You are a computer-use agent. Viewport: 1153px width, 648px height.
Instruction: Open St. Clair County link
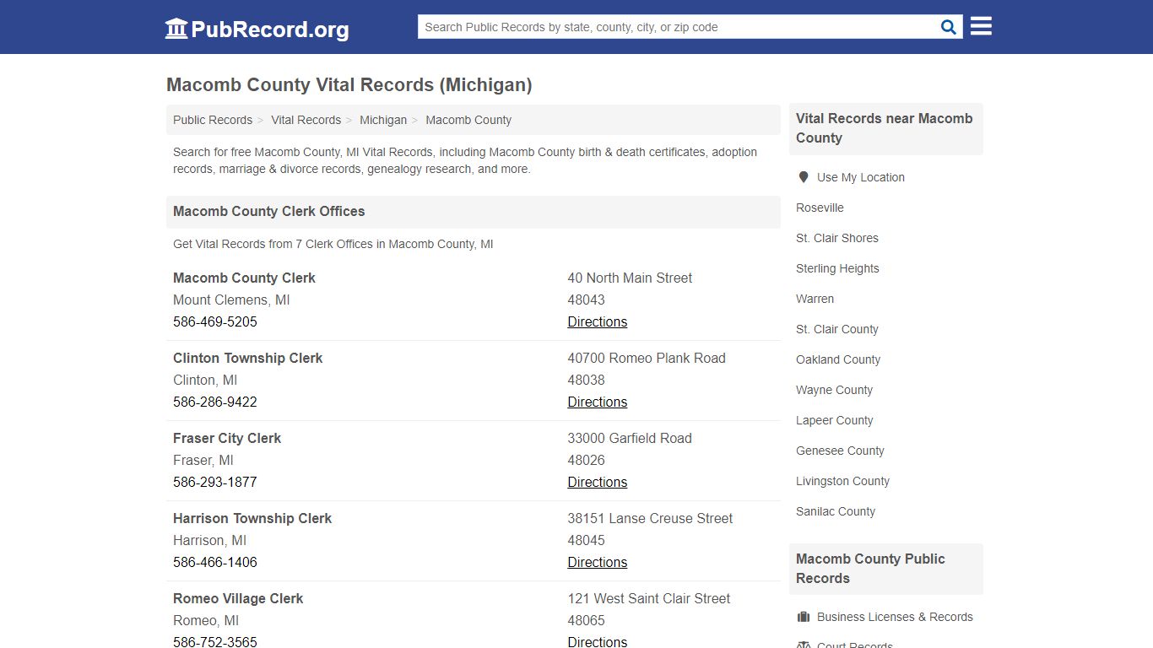837,329
